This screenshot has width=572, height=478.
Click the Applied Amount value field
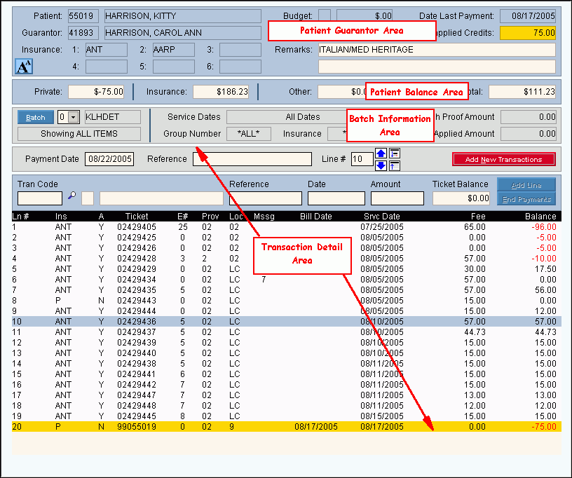point(529,134)
